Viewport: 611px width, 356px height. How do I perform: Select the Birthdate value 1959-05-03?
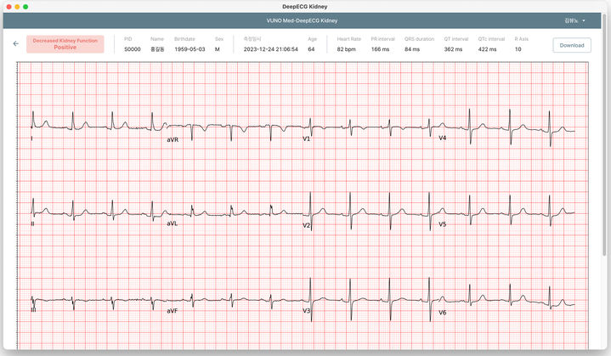[x=190, y=50]
